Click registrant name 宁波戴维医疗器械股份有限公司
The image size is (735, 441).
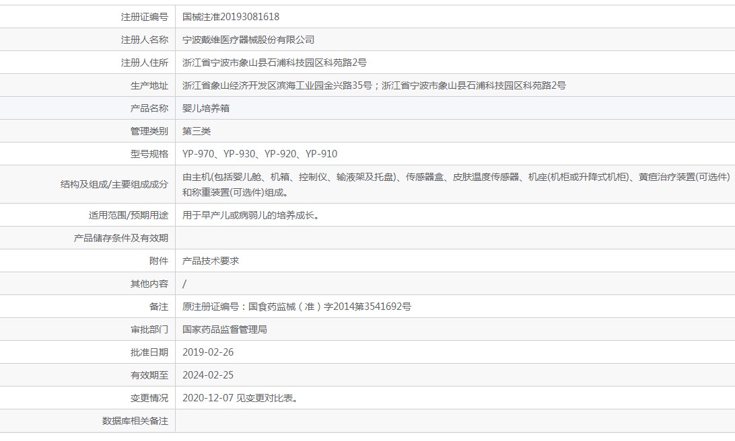click(248, 40)
